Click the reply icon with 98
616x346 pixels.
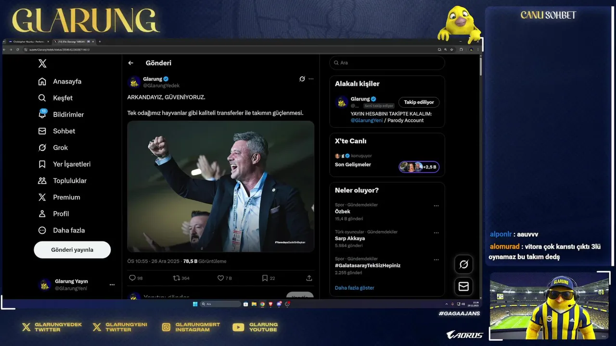click(132, 278)
